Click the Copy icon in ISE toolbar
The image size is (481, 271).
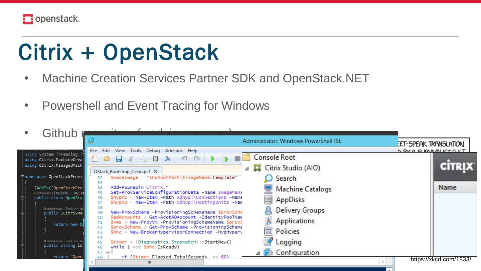tap(143, 159)
